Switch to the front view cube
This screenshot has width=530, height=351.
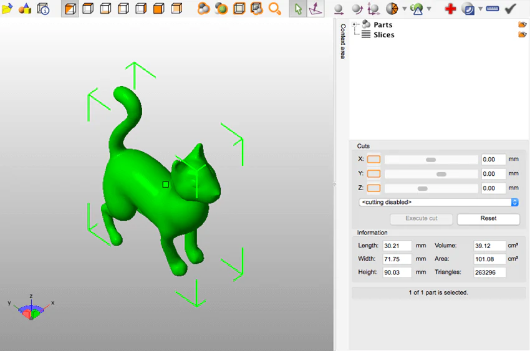158,9
